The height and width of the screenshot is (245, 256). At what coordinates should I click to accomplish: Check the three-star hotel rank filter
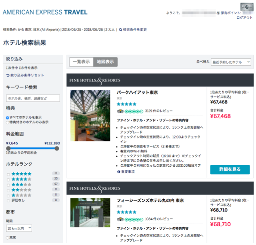pos(8,185)
